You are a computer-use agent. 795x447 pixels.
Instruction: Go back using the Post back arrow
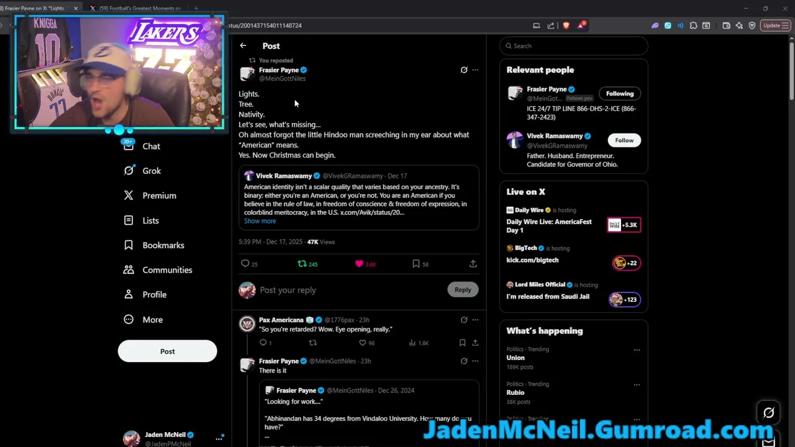pyautogui.click(x=243, y=46)
